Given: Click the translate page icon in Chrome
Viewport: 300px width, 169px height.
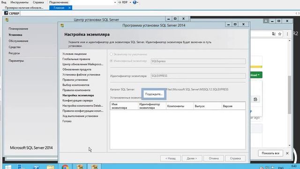Looking at the screenshot, I should pos(274,34).
